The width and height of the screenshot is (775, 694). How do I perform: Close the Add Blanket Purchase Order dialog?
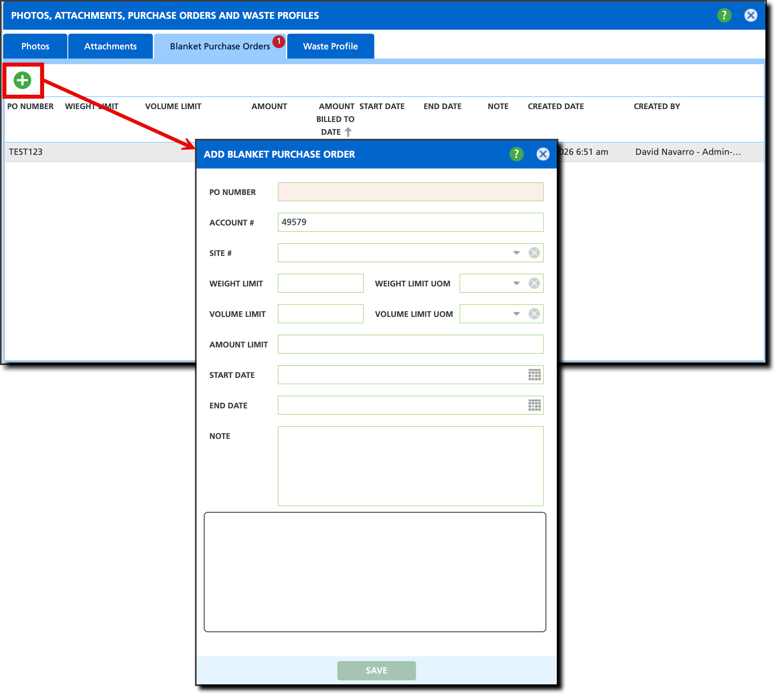point(543,154)
